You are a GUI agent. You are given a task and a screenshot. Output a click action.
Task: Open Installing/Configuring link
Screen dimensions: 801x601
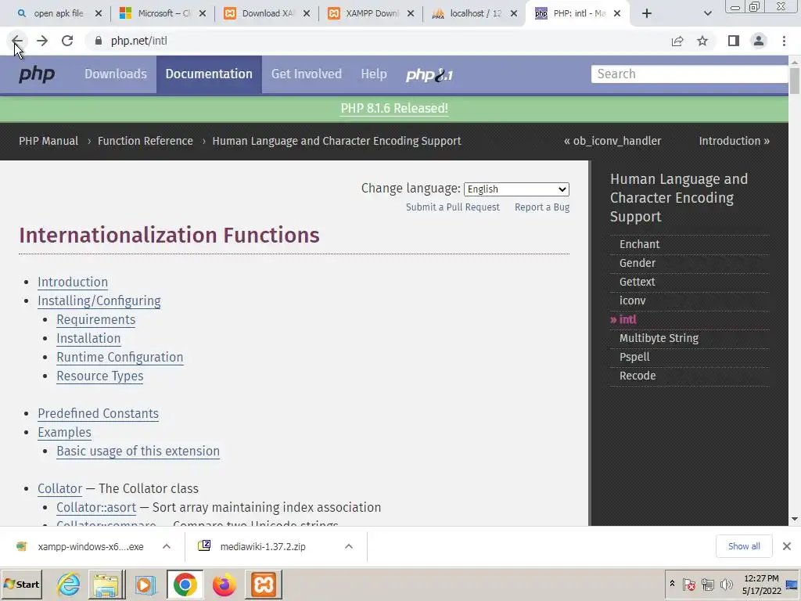99,301
